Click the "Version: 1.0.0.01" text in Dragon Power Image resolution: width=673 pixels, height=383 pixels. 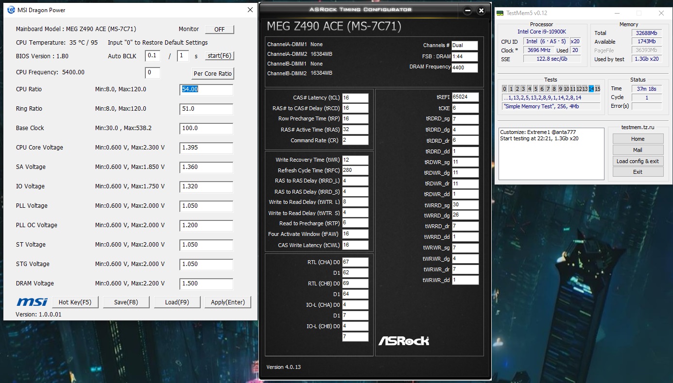tap(39, 315)
